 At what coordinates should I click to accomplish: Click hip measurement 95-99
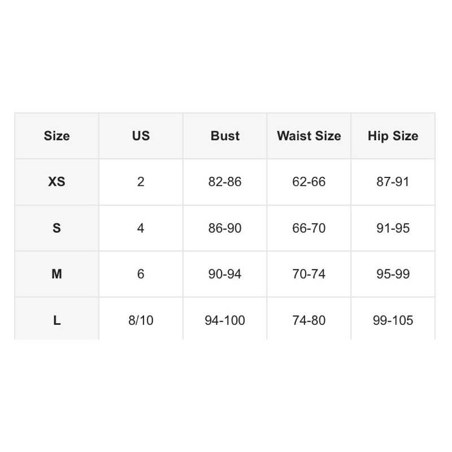click(393, 274)
